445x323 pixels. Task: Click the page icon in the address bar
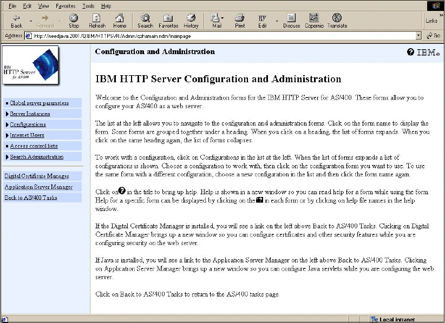(x=28, y=36)
